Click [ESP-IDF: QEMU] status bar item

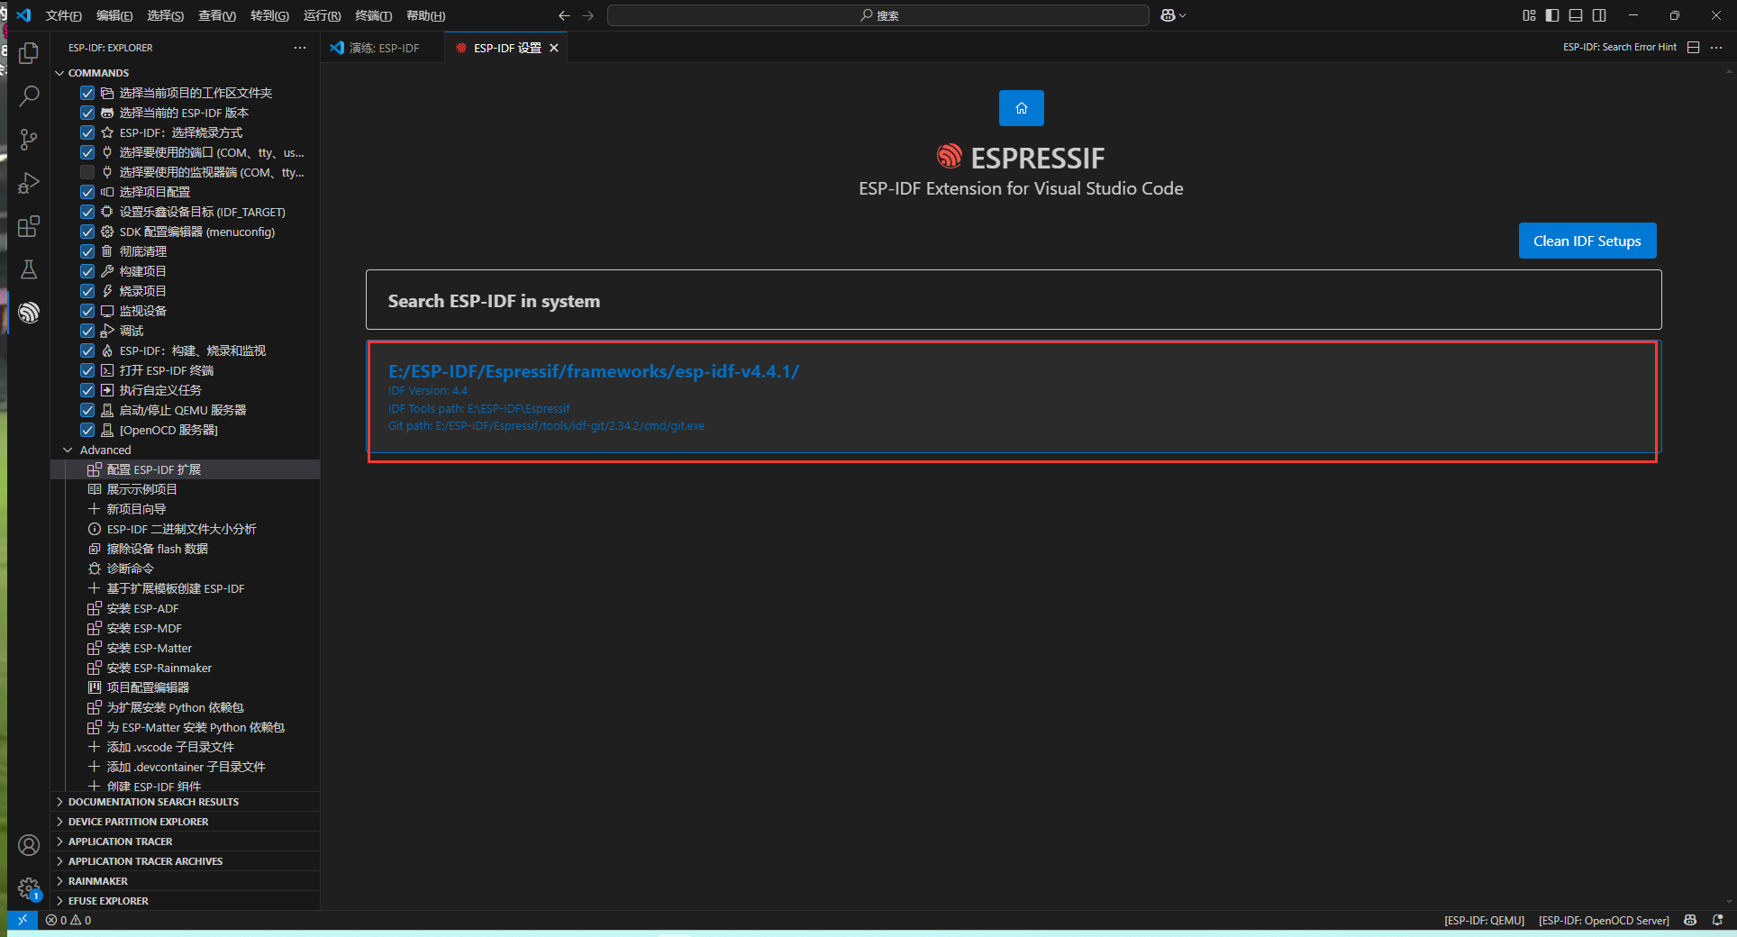[x=1484, y=920]
